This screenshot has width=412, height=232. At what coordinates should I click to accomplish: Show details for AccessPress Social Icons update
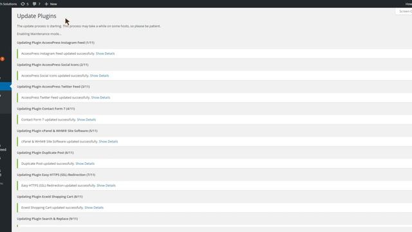[99, 75]
